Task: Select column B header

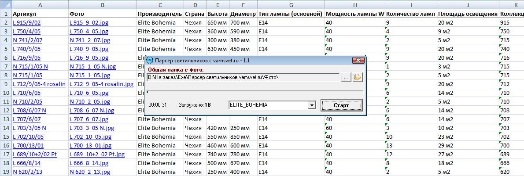Action: pyautogui.click(x=103, y=5)
